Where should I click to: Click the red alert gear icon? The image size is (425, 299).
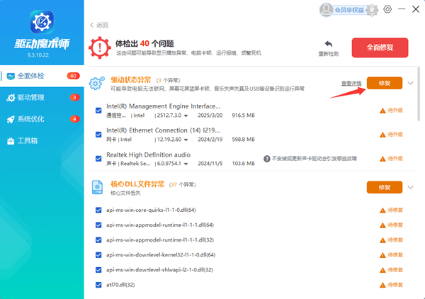[x=99, y=47]
